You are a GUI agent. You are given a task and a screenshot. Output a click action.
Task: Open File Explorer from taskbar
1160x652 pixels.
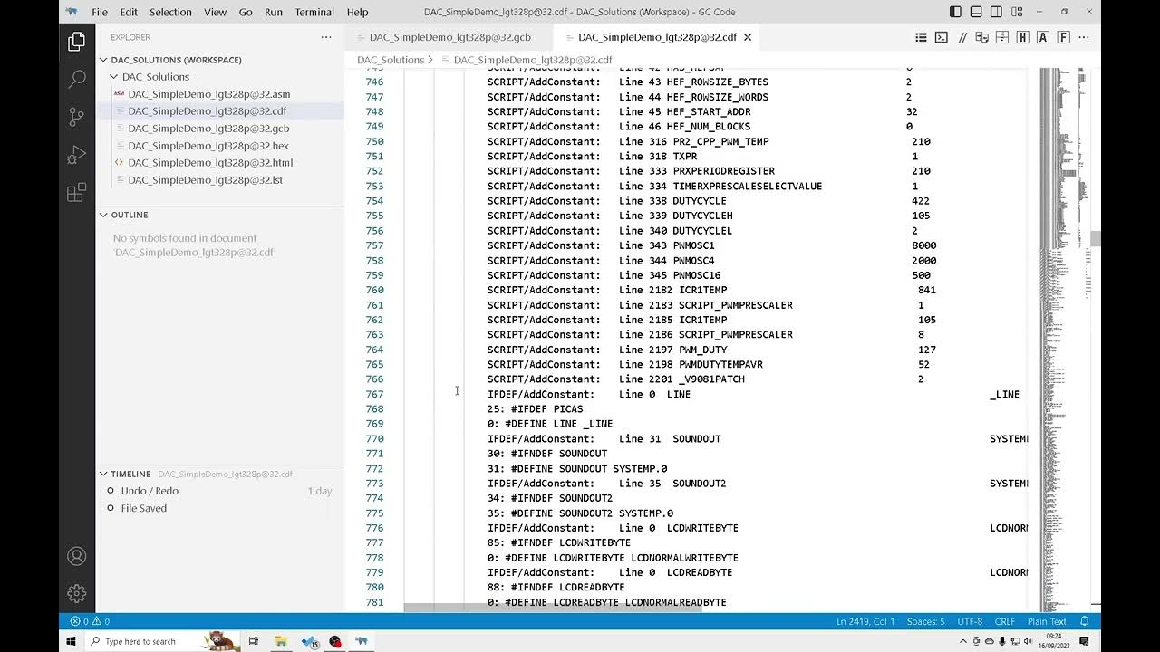tap(281, 641)
